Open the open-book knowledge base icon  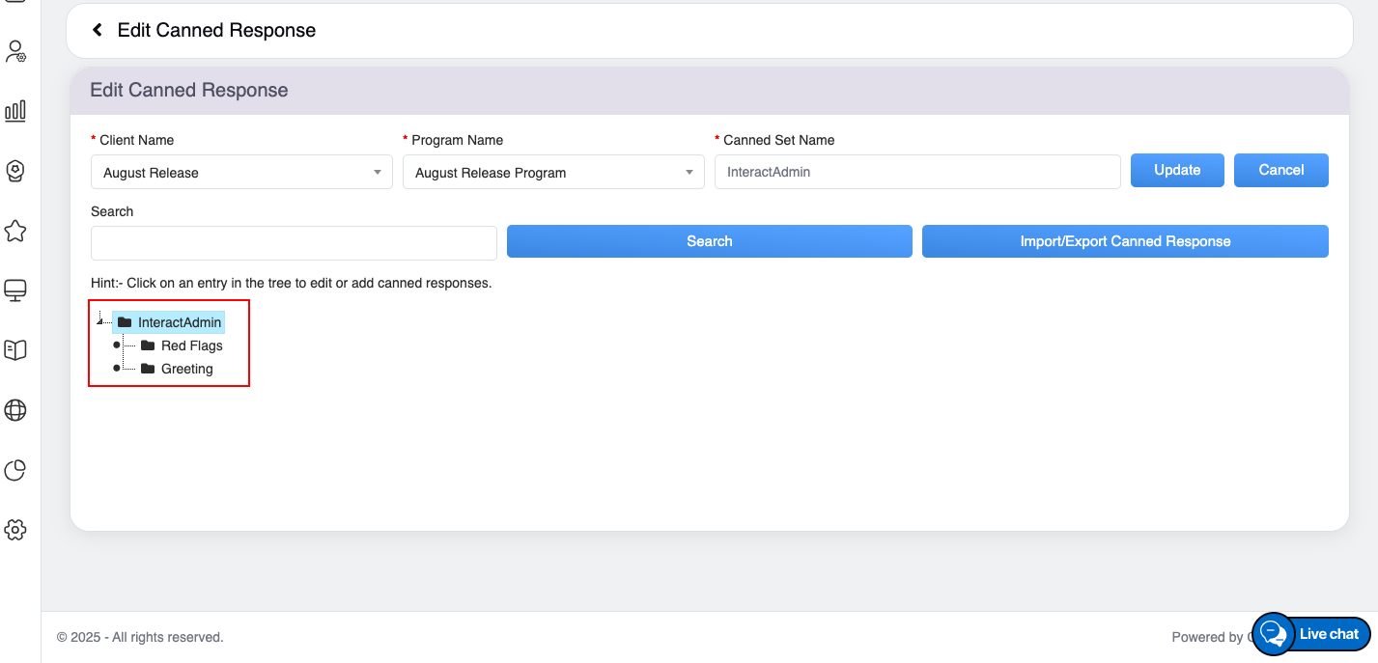click(15, 349)
